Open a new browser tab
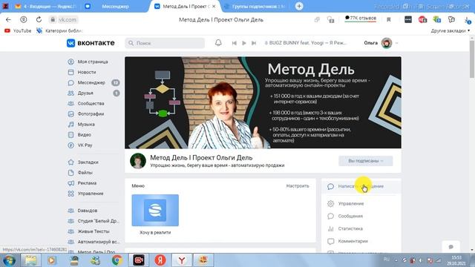The height and width of the screenshot is (267, 475). [299, 6]
